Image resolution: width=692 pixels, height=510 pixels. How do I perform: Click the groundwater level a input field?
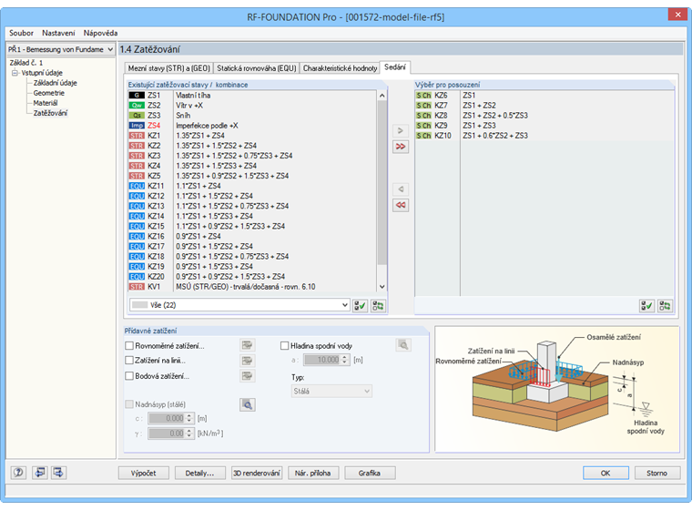coord(322,360)
